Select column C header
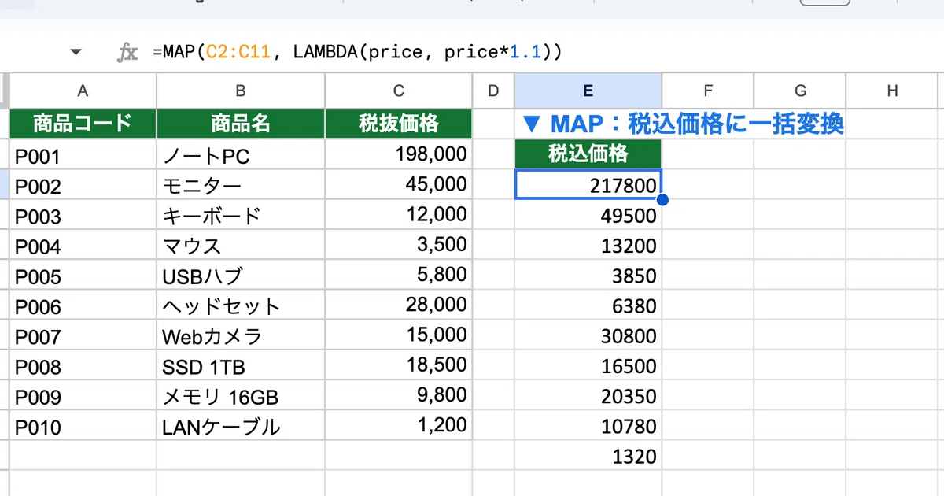The height and width of the screenshot is (496, 944). click(x=399, y=91)
